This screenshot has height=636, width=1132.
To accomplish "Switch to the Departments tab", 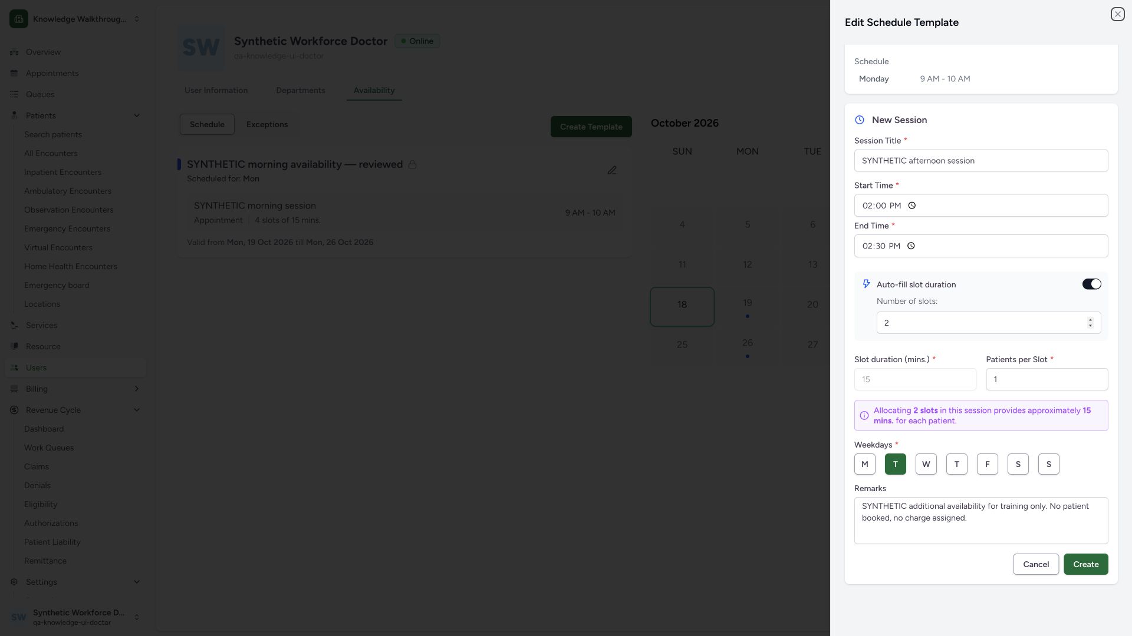I will point(300,91).
